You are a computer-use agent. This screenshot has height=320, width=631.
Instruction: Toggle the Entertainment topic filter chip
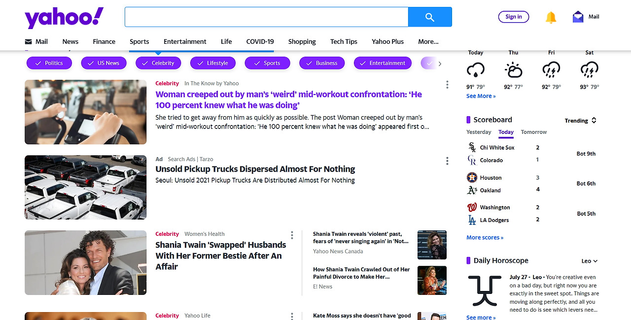tap(383, 63)
